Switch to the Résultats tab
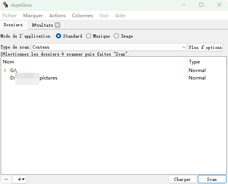The height and width of the screenshot is (184, 228). [43, 25]
